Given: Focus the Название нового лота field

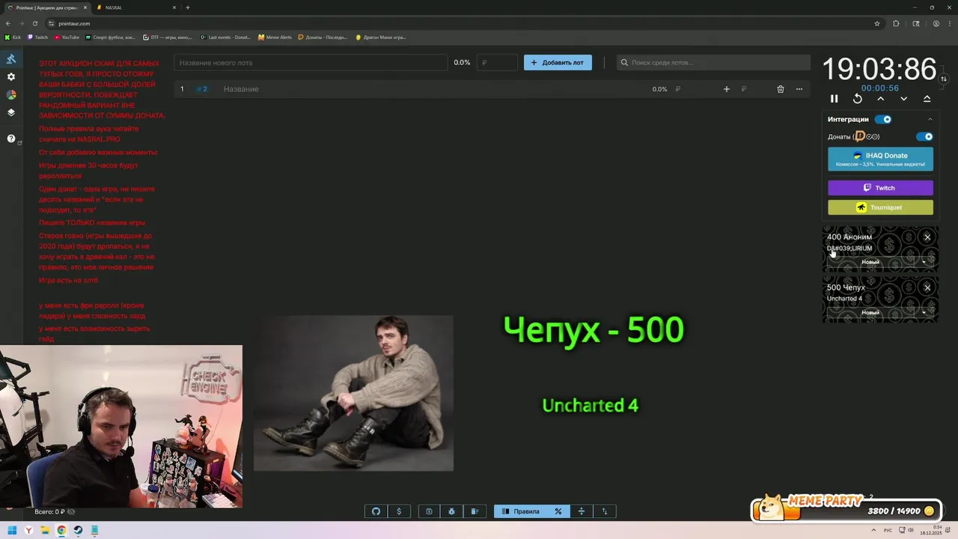Looking at the screenshot, I should [311, 63].
